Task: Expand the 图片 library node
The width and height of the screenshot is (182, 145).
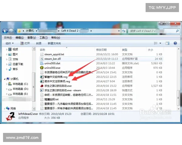Action: click(x=7, y=54)
